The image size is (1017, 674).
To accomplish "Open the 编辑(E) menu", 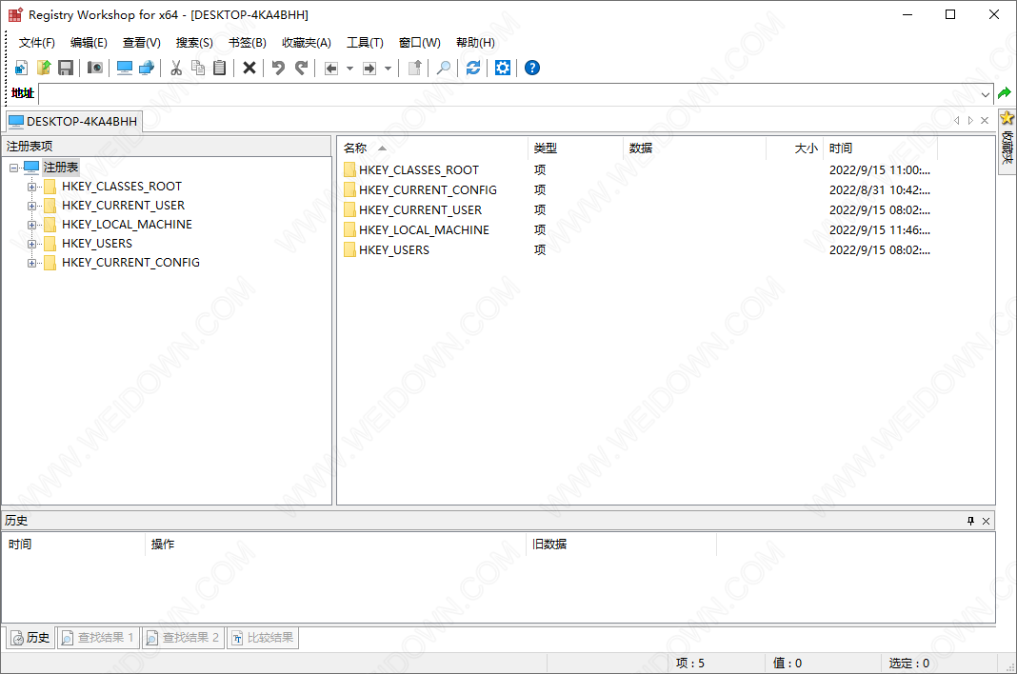I will coord(89,43).
